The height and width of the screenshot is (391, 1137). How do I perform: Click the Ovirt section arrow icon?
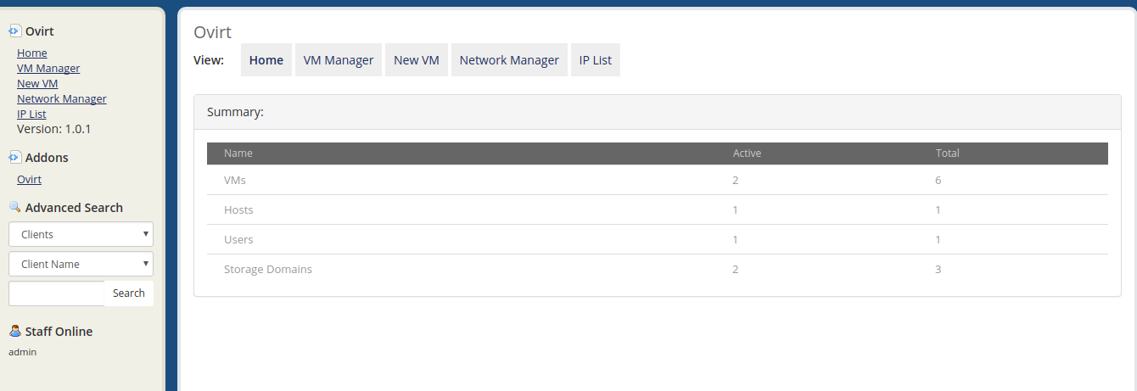(x=14, y=31)
